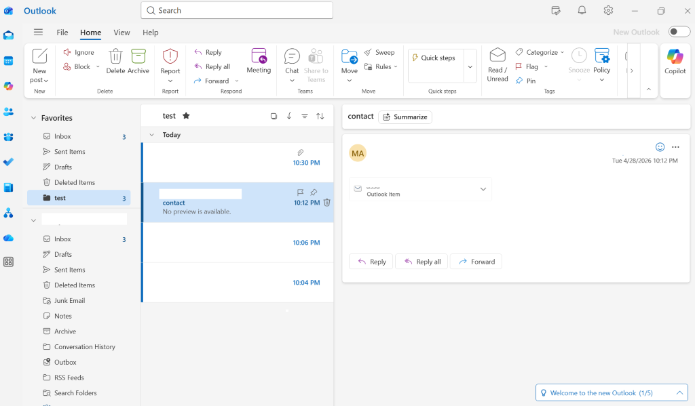Open To Do checkmark app
This screenshot has width=695, height=406.
click(x=8, y=162)
